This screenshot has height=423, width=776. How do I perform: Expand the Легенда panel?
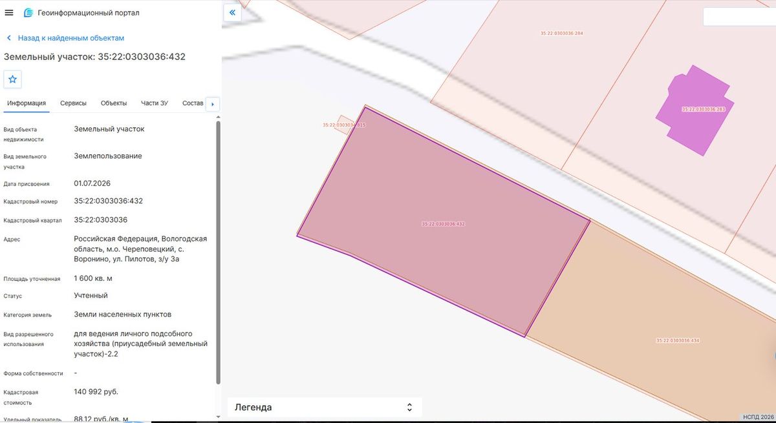click(325, 408)
